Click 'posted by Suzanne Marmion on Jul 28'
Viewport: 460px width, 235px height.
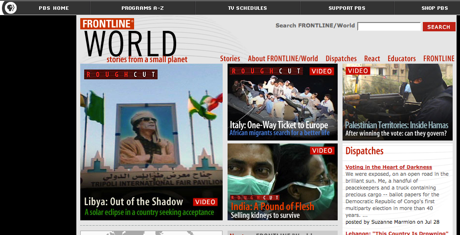(392, 222)
